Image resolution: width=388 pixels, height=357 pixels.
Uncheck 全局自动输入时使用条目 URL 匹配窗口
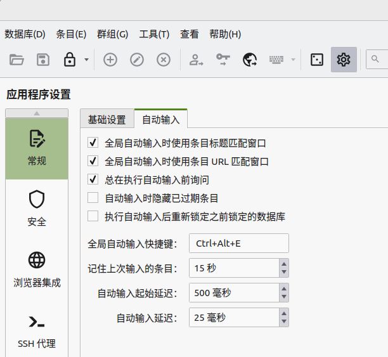coord(93,161)
